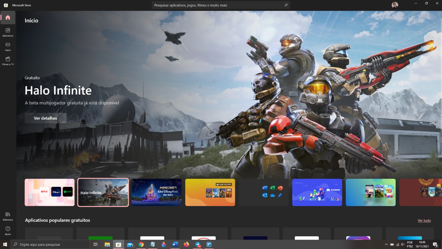Select the Netflix Disney+ Spotify carousel card
Viewport: 442px width, 249px height.
pos(50,192)
